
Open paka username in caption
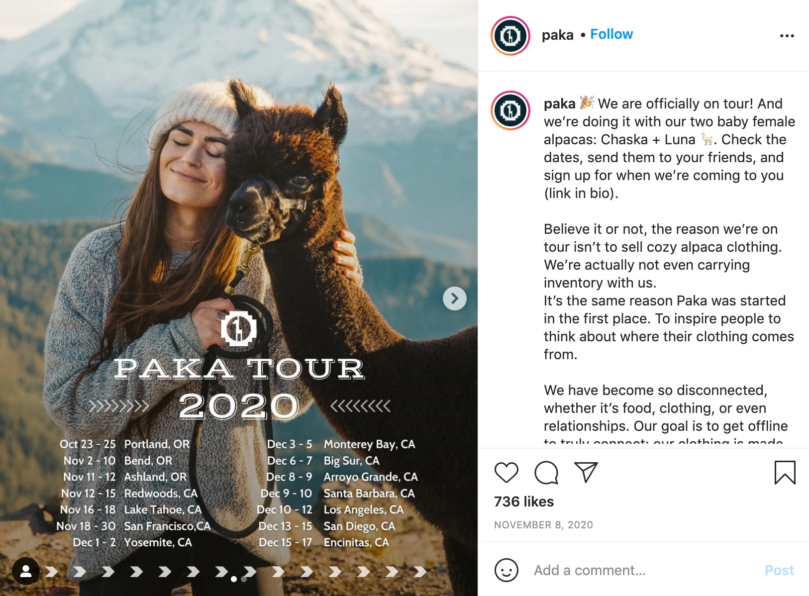tap(559, 103)
